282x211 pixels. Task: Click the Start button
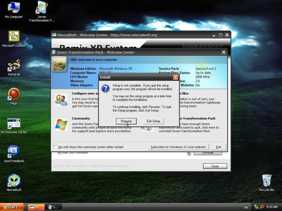point(12,207)
